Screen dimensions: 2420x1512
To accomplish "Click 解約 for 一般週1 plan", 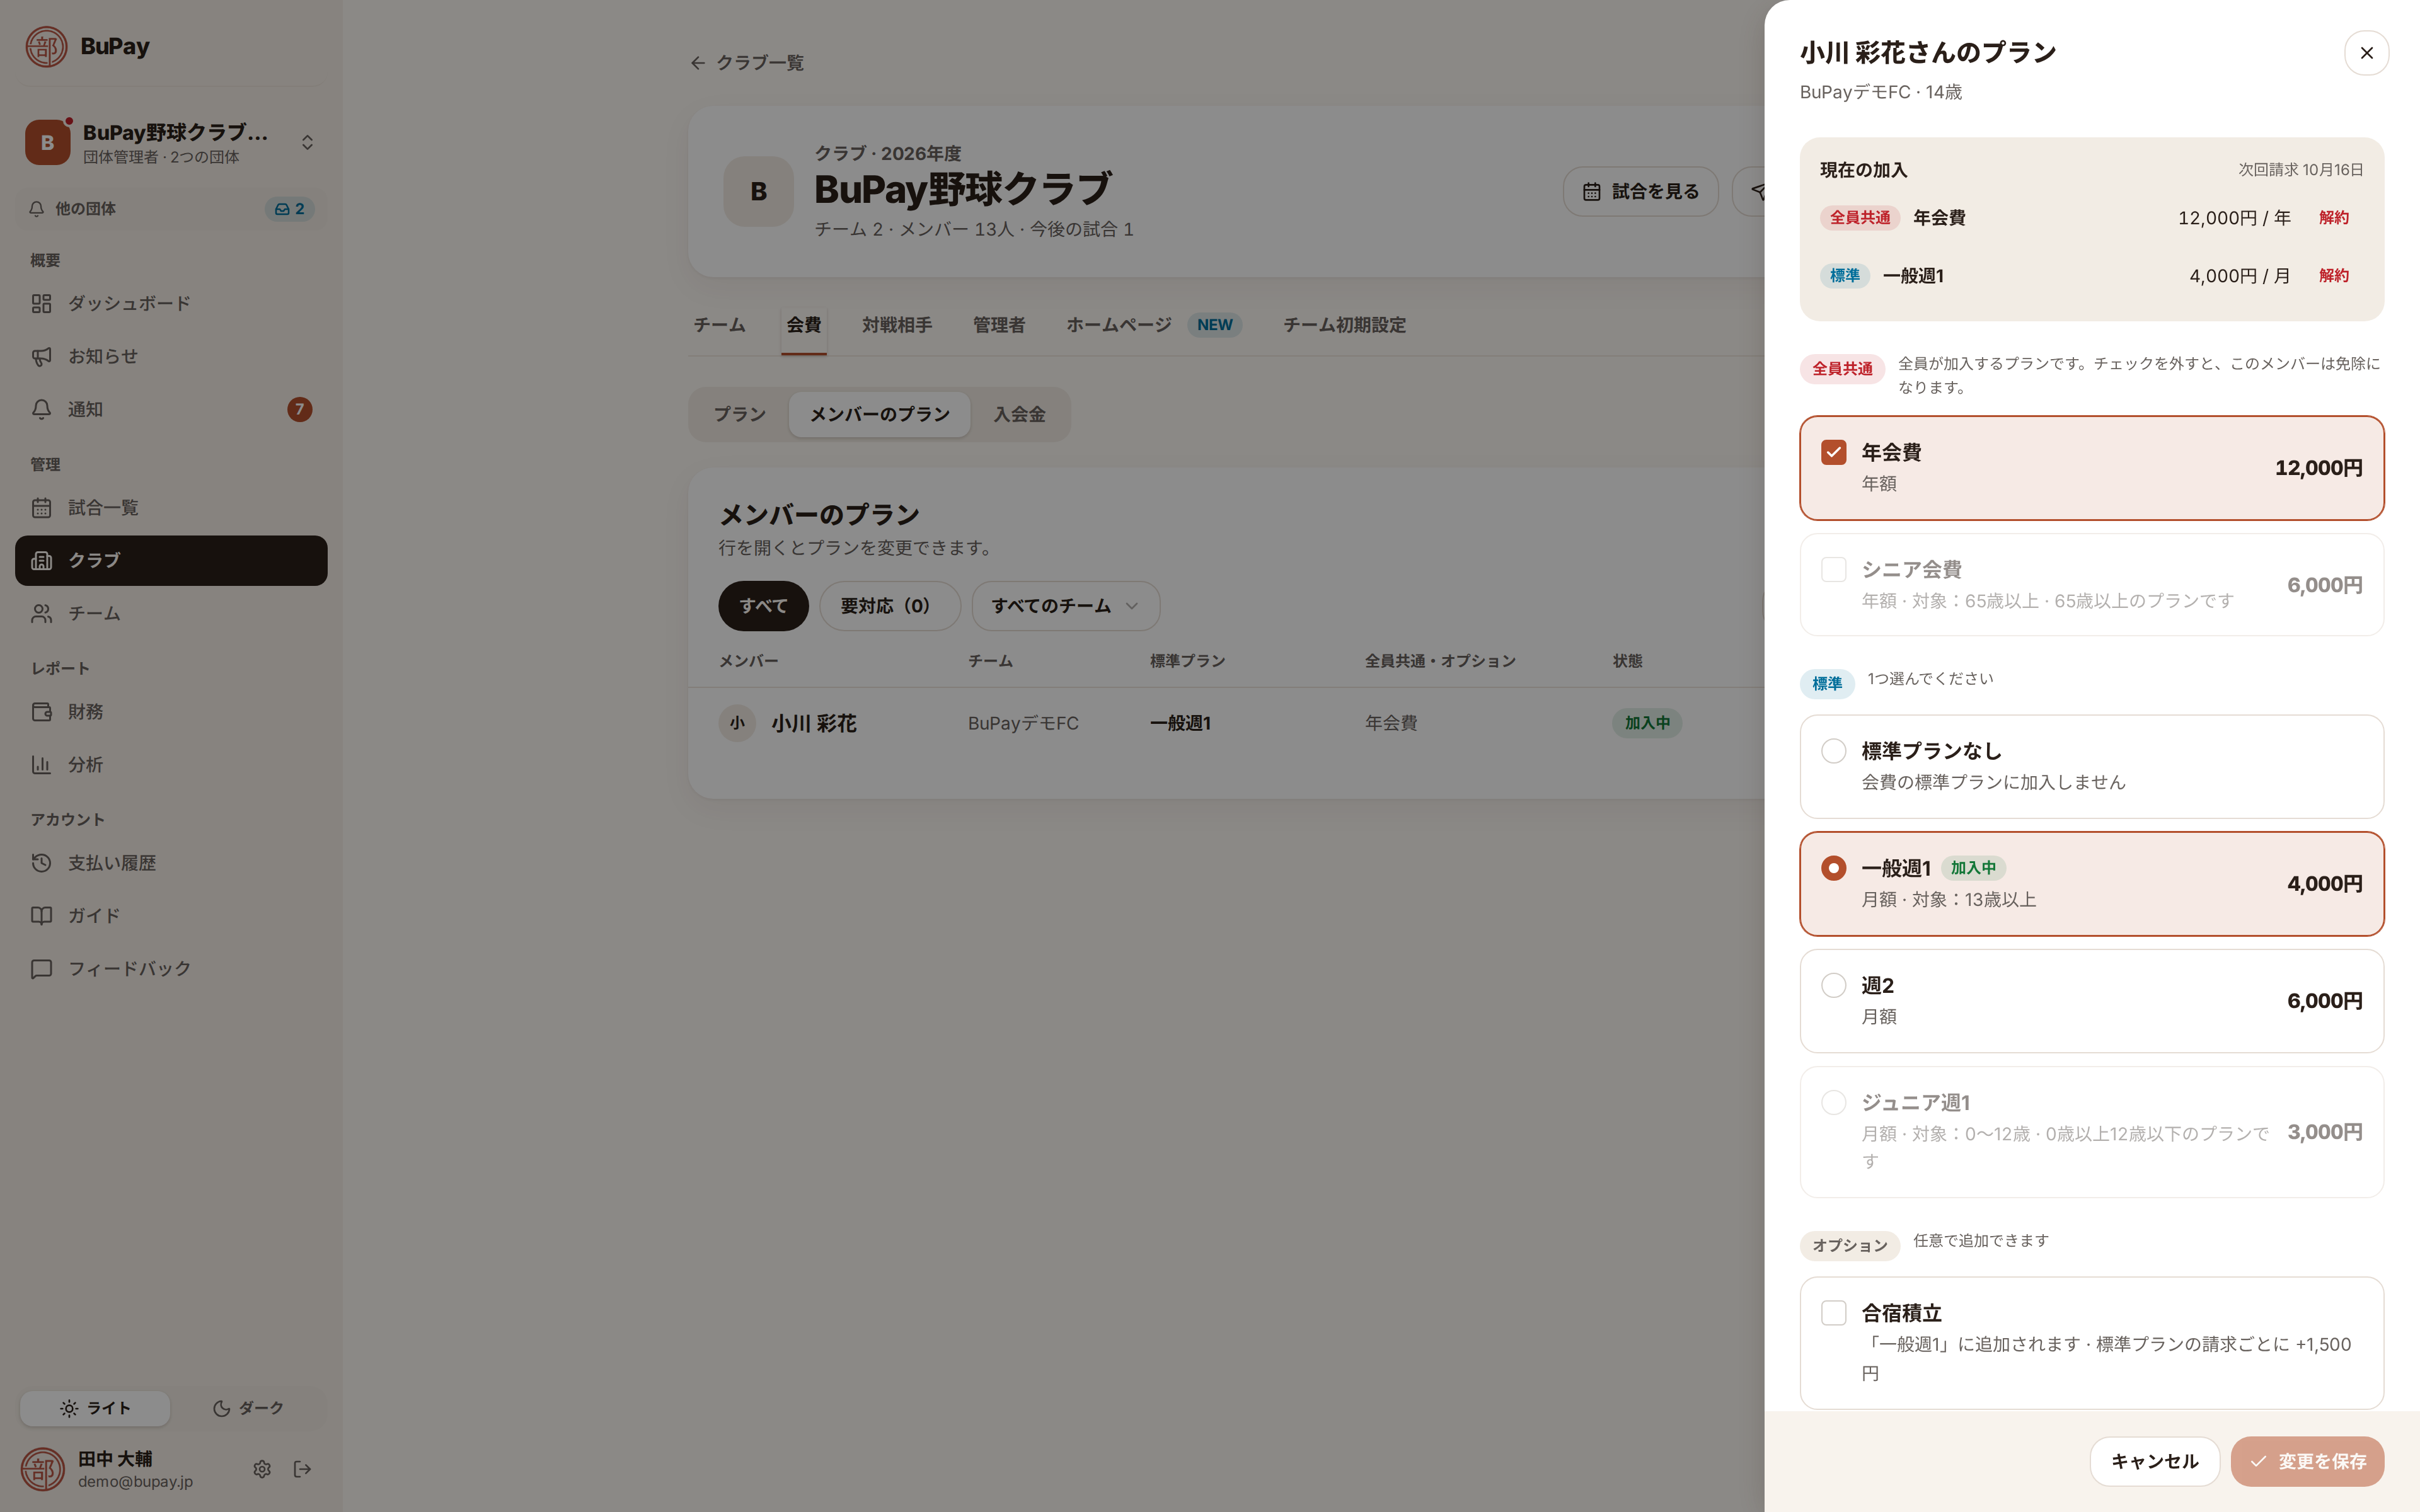I will (x=2333, y=276).
